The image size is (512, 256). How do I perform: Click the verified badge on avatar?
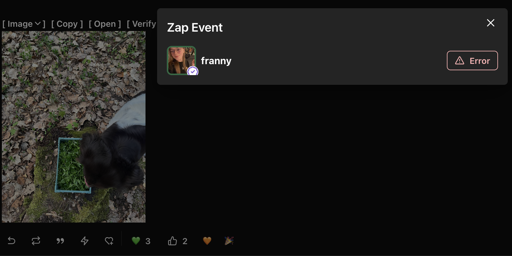(193, 71)
